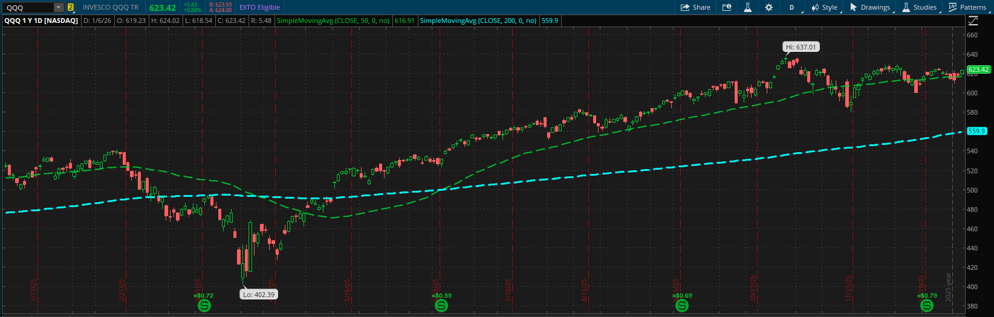The image size is (994, 317).
Task: Click the curve icon below the Patterns button
Action: coord(973,21)
